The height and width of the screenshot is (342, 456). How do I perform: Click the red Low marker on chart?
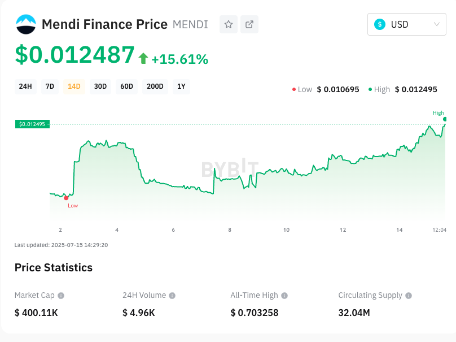(66, 198)
